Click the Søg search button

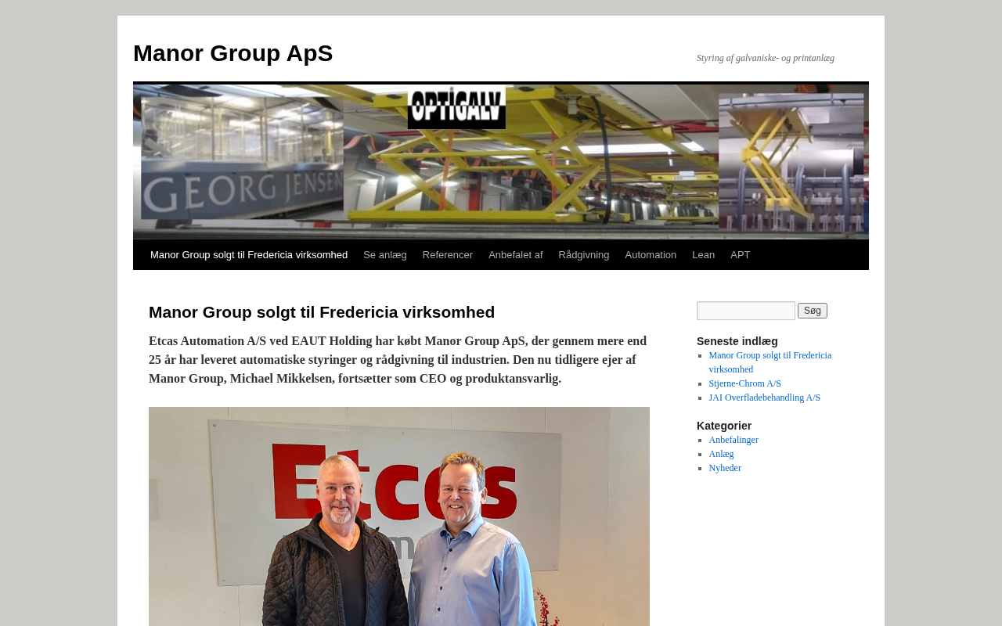813,311
